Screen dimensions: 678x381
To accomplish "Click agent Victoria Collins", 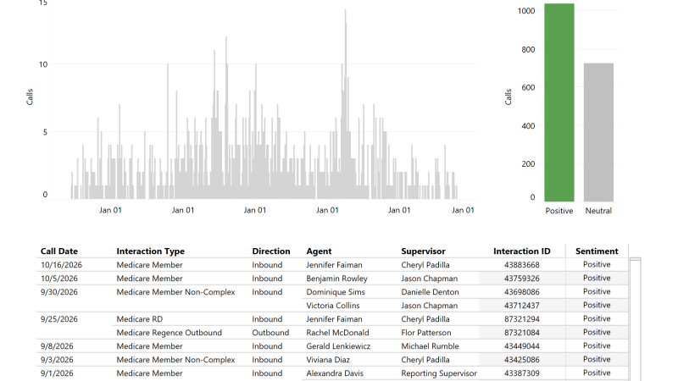I will (333, 306).
